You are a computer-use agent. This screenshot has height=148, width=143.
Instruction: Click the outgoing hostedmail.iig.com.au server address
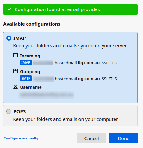click(x=66, y=79)
